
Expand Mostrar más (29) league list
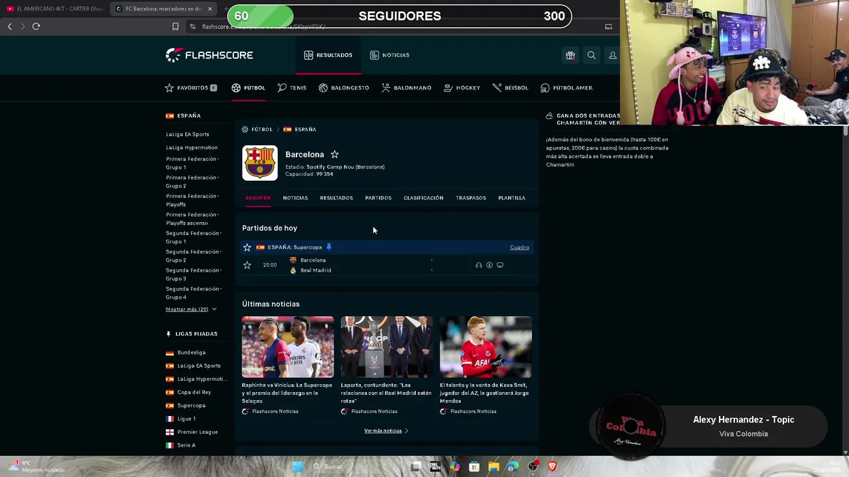[191, 309]
